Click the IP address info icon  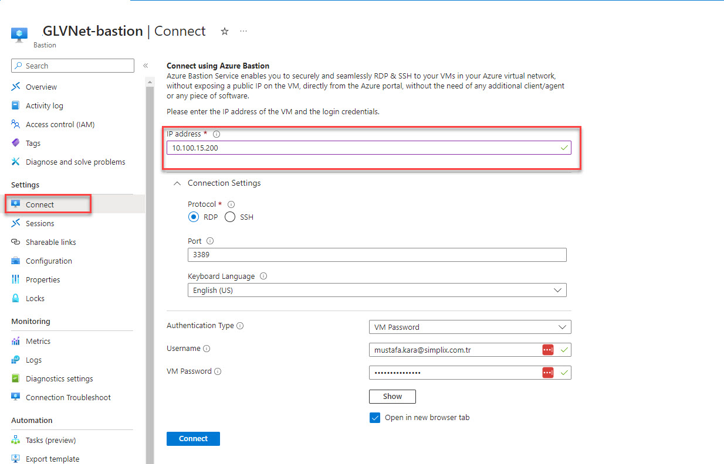[x=216, y=134]
